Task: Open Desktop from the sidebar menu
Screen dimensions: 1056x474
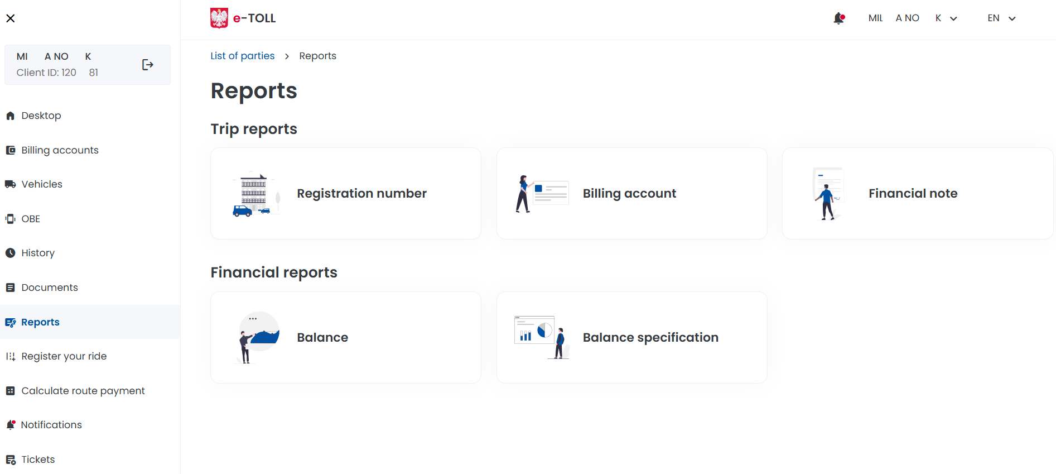Action: tap(41, 116)
